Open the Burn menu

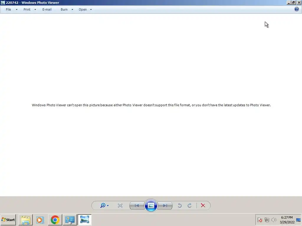[x=64, y=9]
